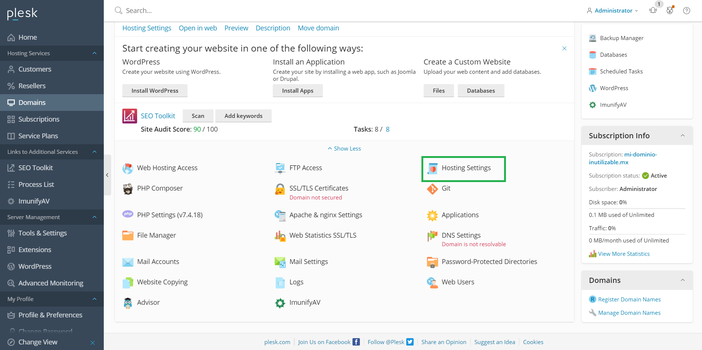The width and height of the screenshot is (702, 350).
Task: Open notifications bell icon
Action: click(653, 10)
